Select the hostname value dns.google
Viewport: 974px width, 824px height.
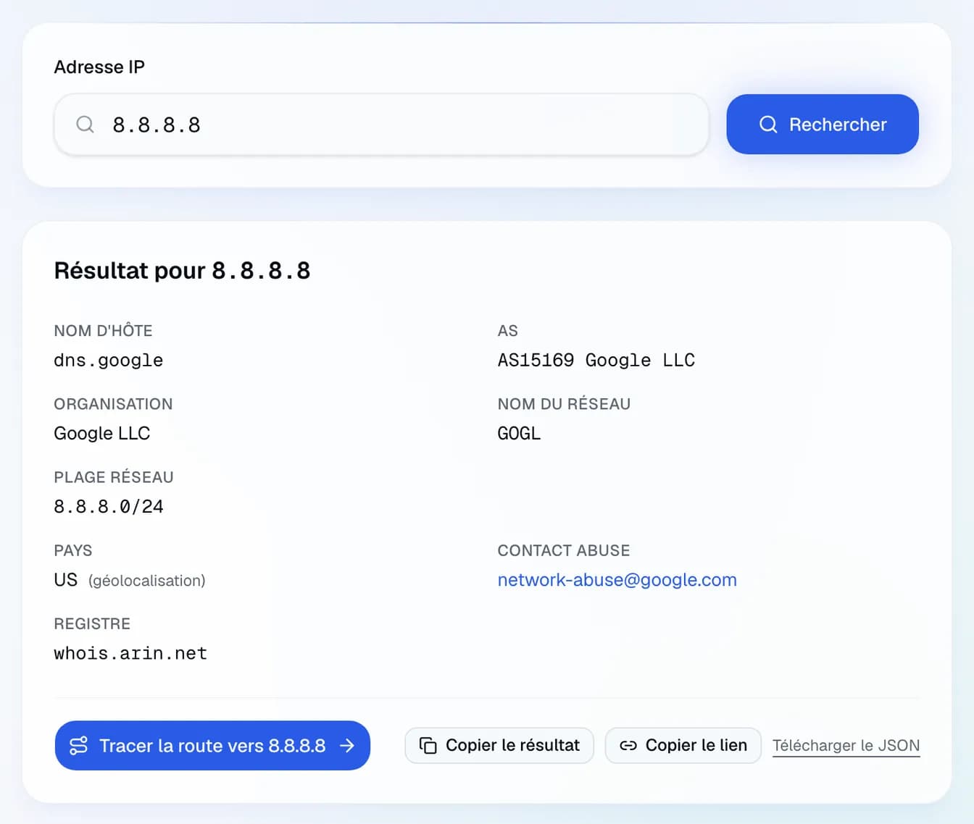pyautogui.click(x=109, y=361)
